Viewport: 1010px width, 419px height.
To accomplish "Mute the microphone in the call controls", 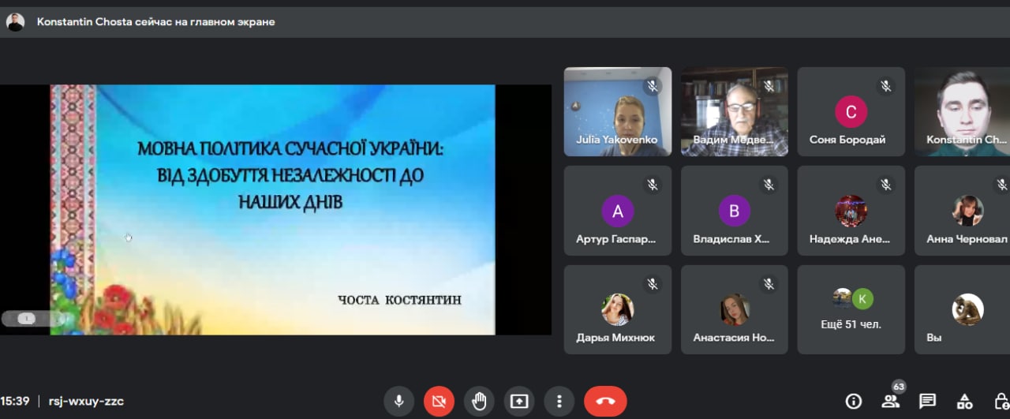I will (x=399, y=401).
